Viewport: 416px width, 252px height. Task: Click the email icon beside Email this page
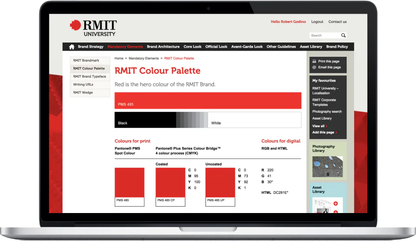point(314,67)
